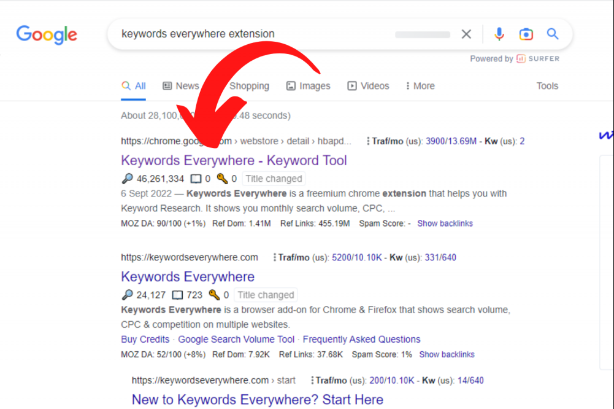
Task: Click the Google logo
Action: [x=47, y=34]
